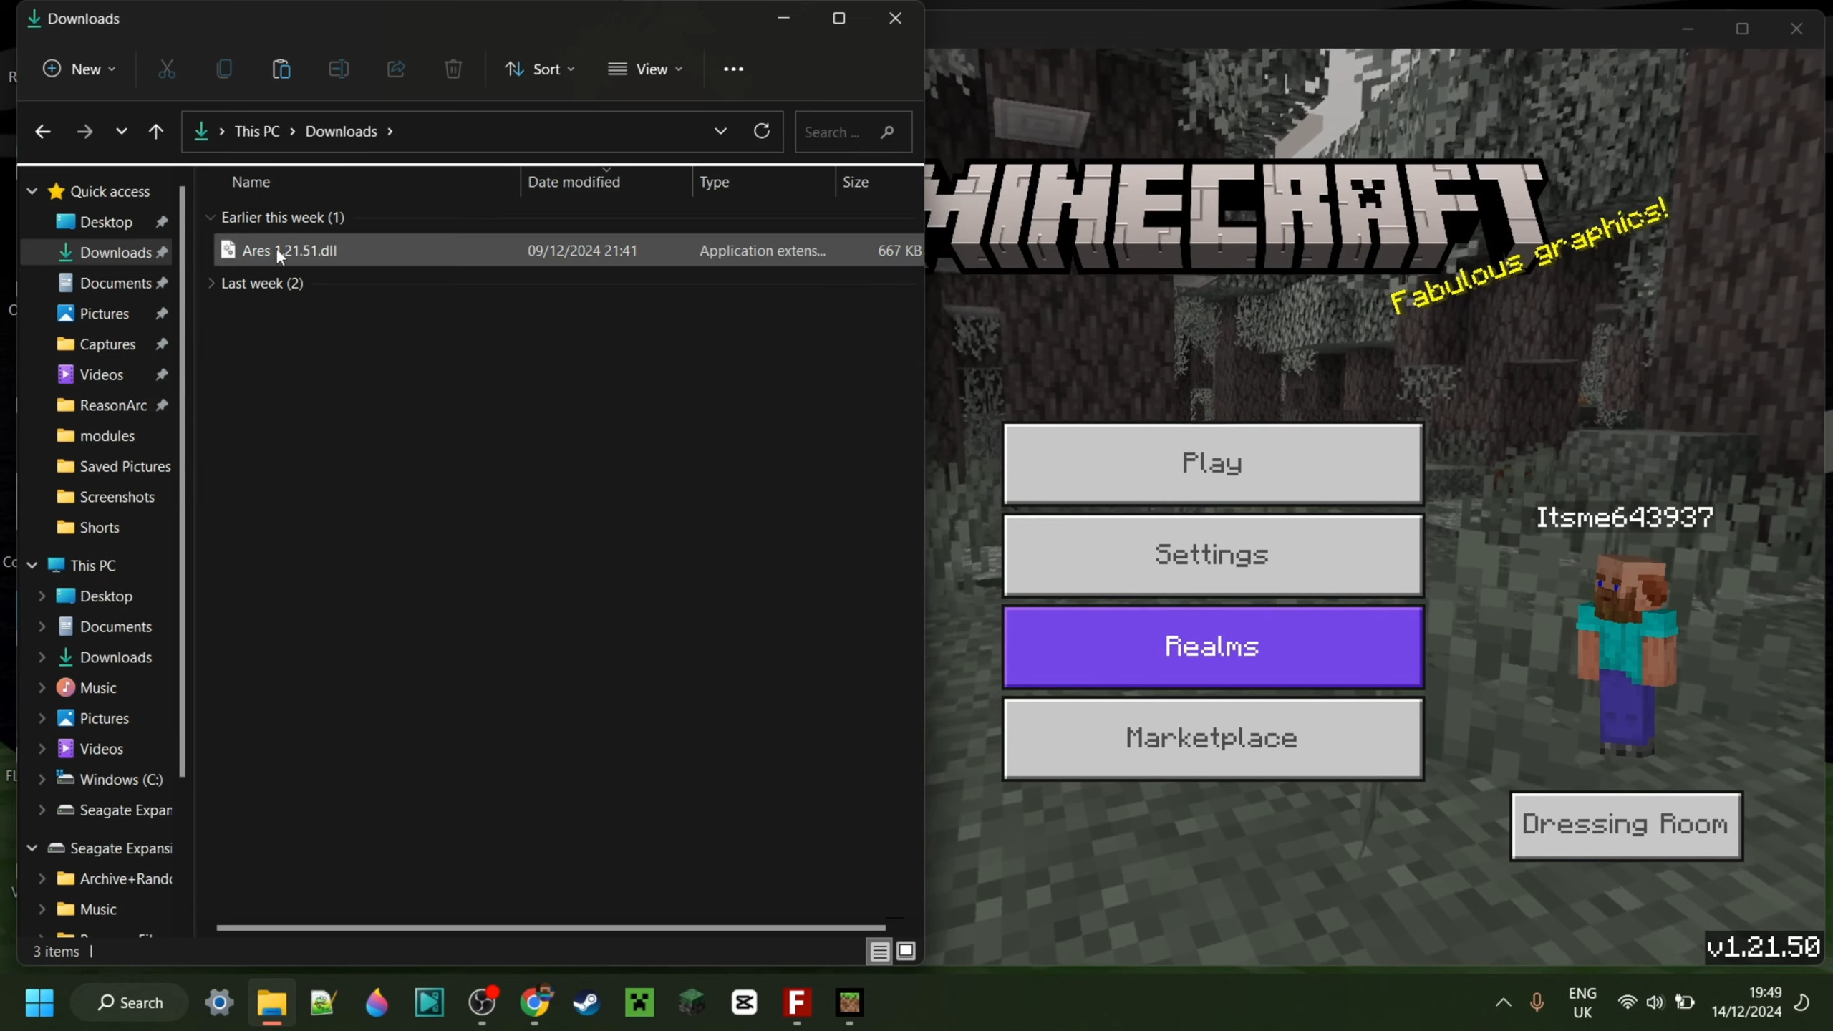The image size is (1833, 1031).
Task: Expand the Last week group
Action: pos(211,283)
